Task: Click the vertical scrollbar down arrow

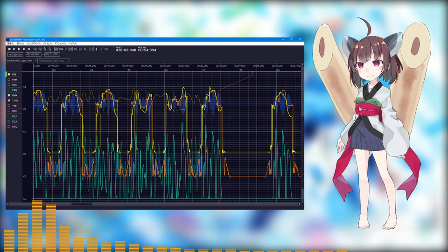Action: click(302, 201)
